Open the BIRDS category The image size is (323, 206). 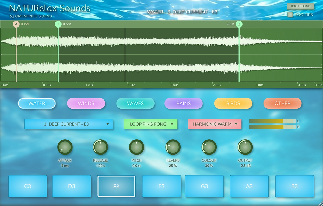click(233, 103)
